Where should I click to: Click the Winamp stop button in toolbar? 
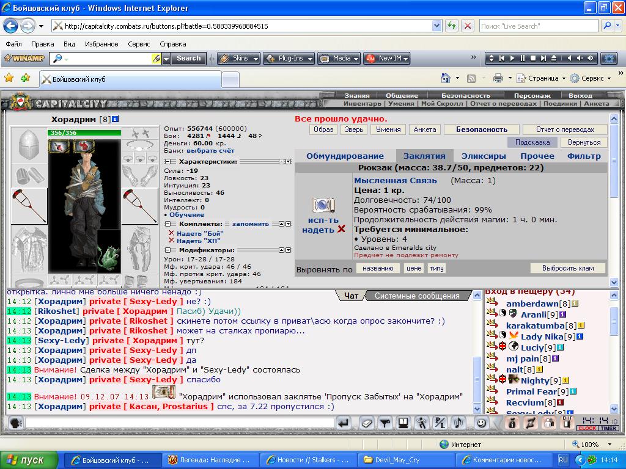[533, 59]
